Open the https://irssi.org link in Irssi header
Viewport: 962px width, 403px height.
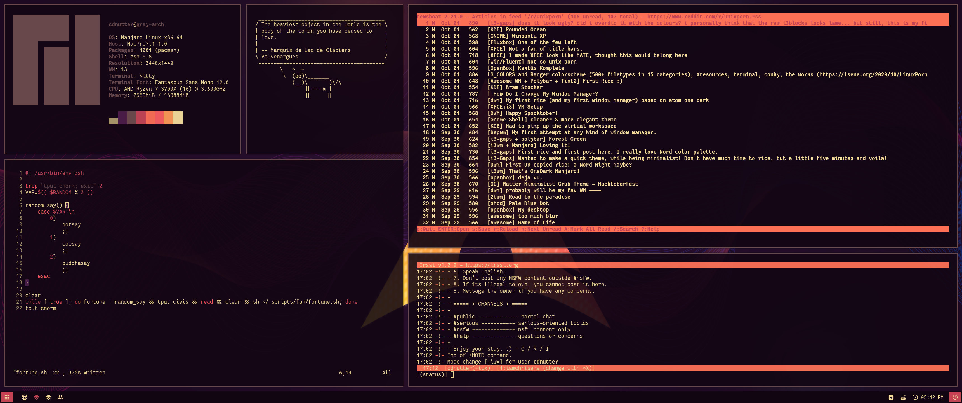click(492, 265)
